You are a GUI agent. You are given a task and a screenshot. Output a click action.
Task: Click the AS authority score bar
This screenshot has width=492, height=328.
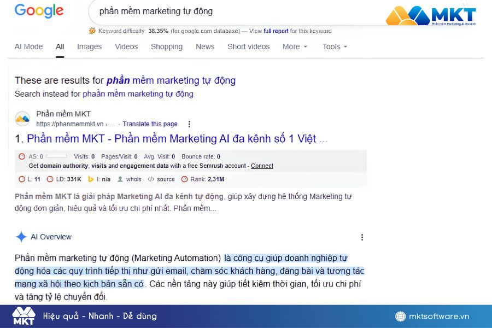click(56, 156)
